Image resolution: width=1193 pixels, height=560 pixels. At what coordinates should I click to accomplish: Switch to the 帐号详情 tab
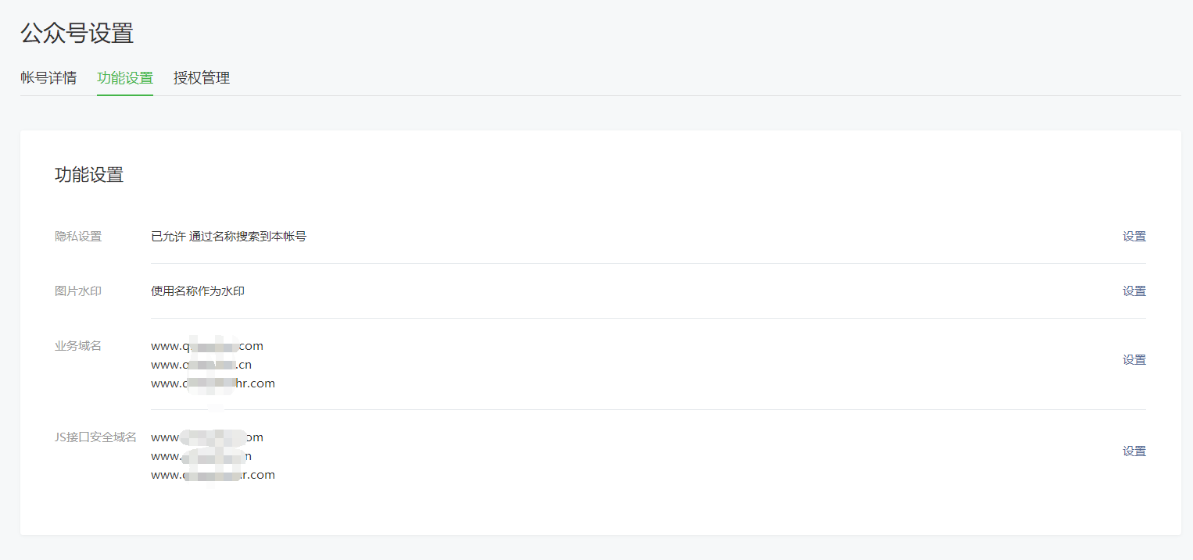pos(48,78)
